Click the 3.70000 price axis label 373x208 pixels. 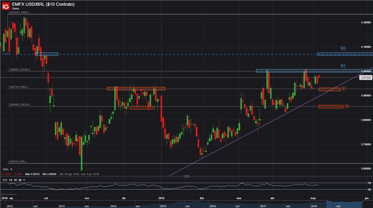(366, 144)
